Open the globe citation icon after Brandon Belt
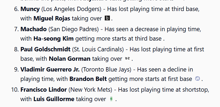This screenshot has width=220, height=107. (x=198, y=79)
